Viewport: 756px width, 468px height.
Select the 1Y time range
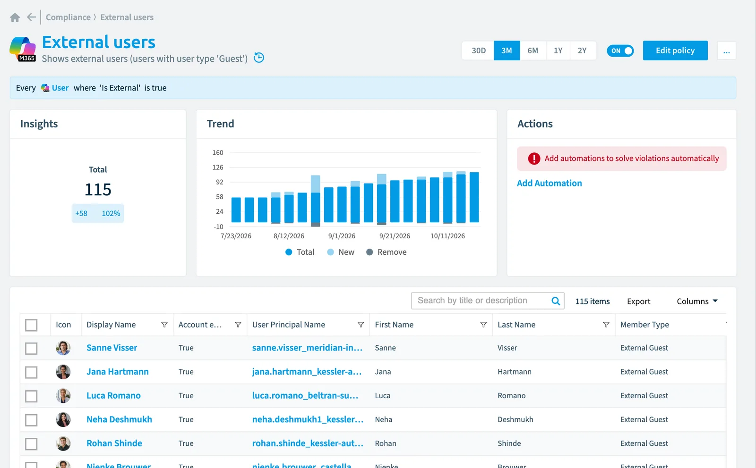coord(558,50)
